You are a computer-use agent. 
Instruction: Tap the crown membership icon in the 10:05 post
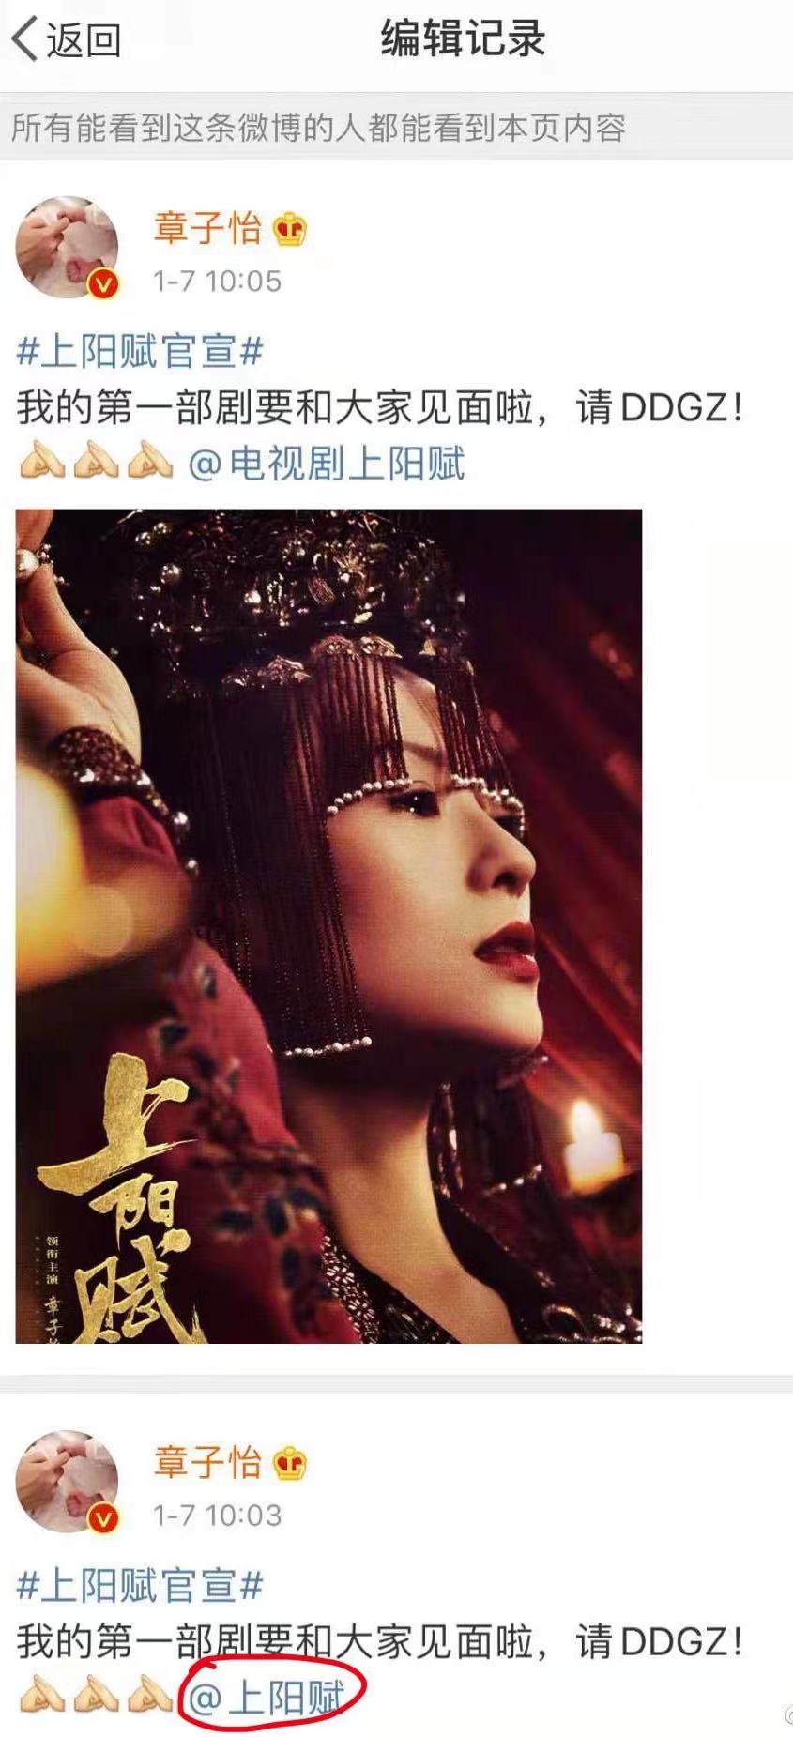click(x=289, y=230)
